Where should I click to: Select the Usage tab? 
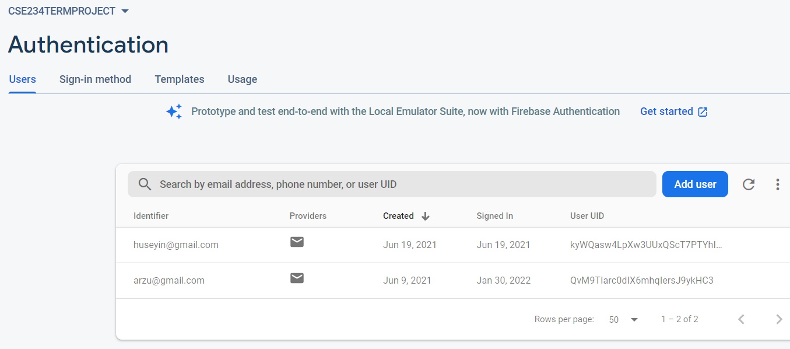[243, 79]
